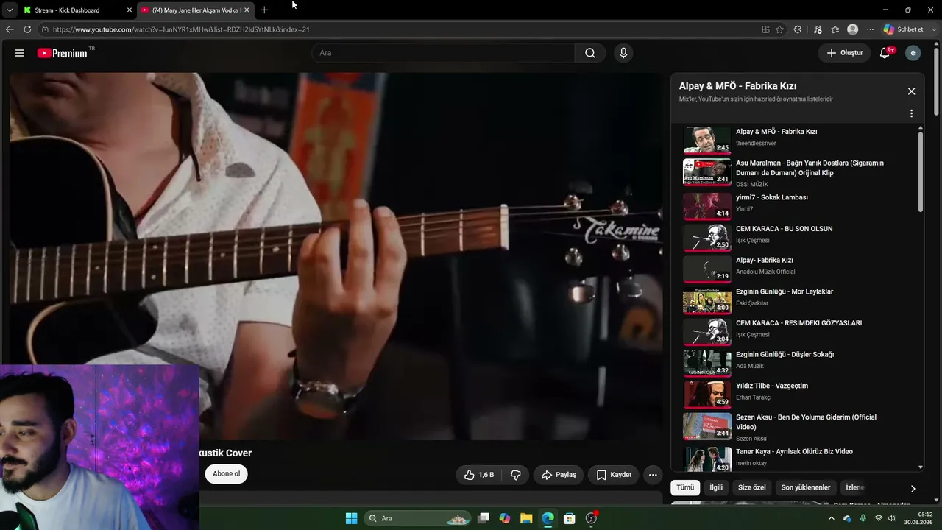This screenshot has height=530, width=942.
Task: Open the taskbar clock and date
Action: [919, 518]
